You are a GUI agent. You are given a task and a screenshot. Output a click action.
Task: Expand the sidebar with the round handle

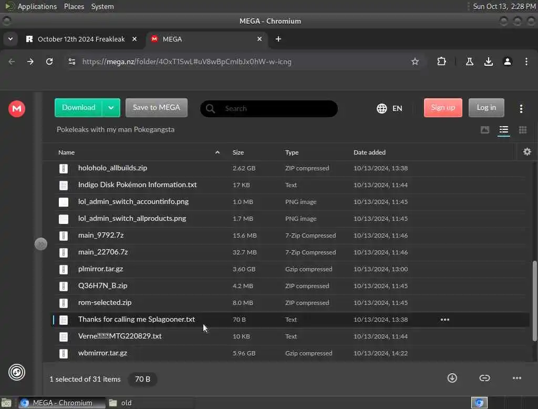(41, 244)
